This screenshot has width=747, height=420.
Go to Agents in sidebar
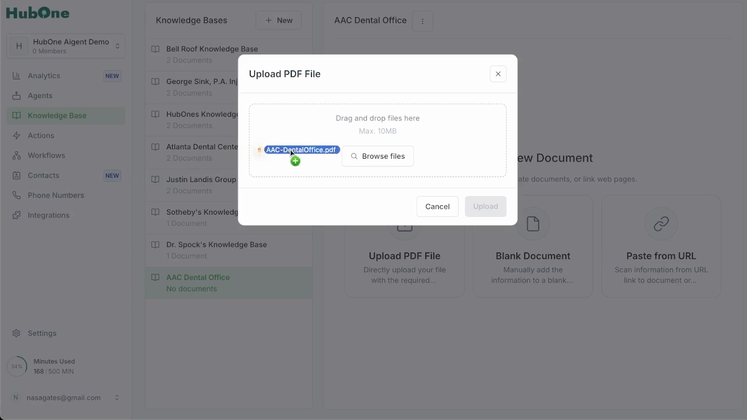point(66,96)
